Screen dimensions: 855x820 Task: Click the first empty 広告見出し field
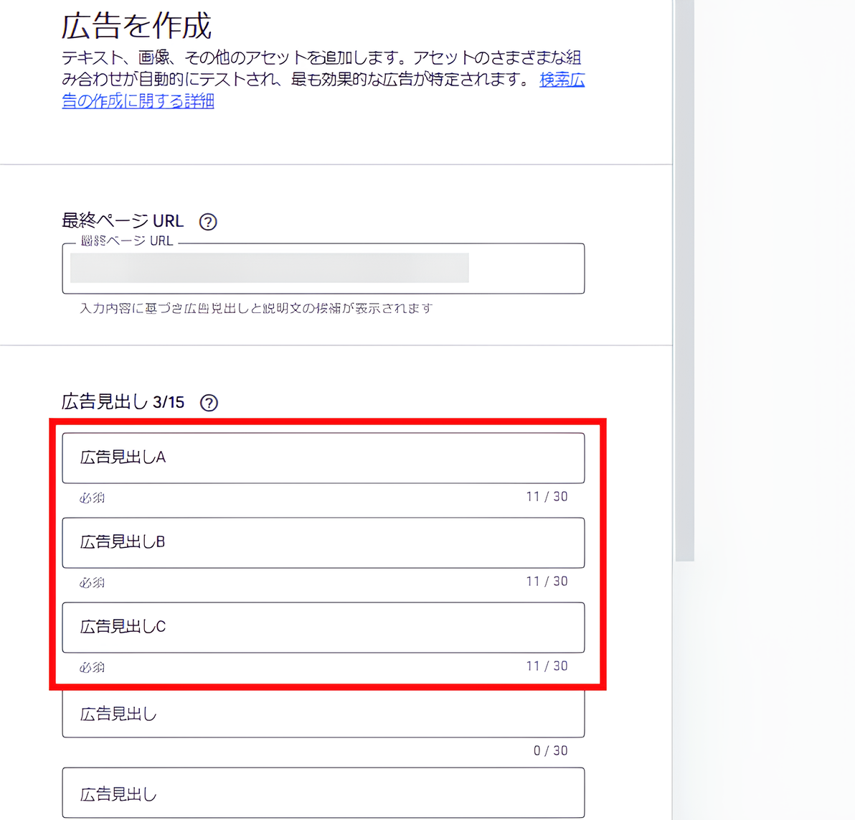pyautogui.click(x=323, y=714)
